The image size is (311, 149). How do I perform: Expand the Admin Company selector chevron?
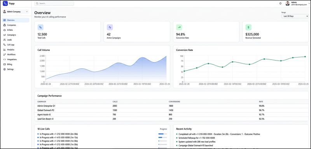[x=27, y=12]
